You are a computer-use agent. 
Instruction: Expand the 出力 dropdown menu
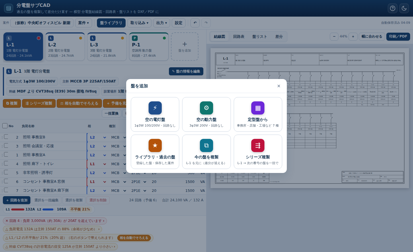(x=162, y=23)
